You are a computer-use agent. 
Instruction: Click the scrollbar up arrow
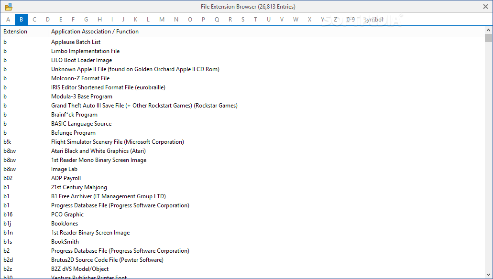[x=488, y=30]
